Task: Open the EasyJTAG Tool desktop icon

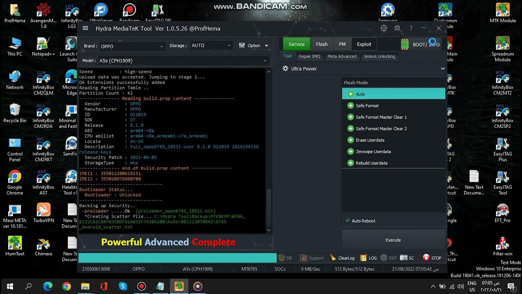Action: pyautogui.click(x=502, y=183)
